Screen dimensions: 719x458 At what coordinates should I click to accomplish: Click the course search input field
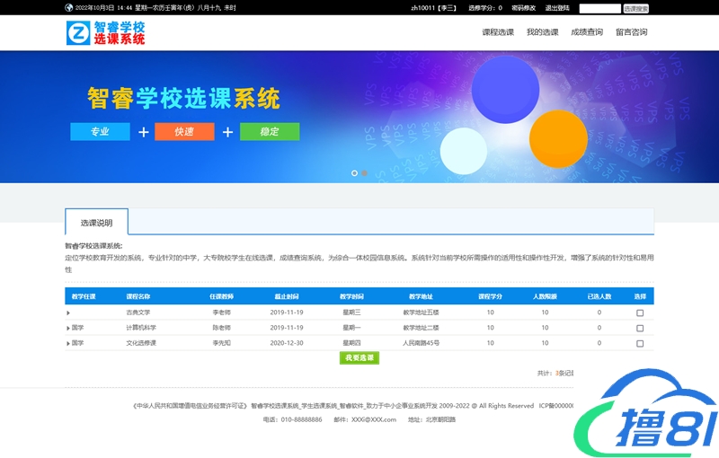tap(599, 8)
